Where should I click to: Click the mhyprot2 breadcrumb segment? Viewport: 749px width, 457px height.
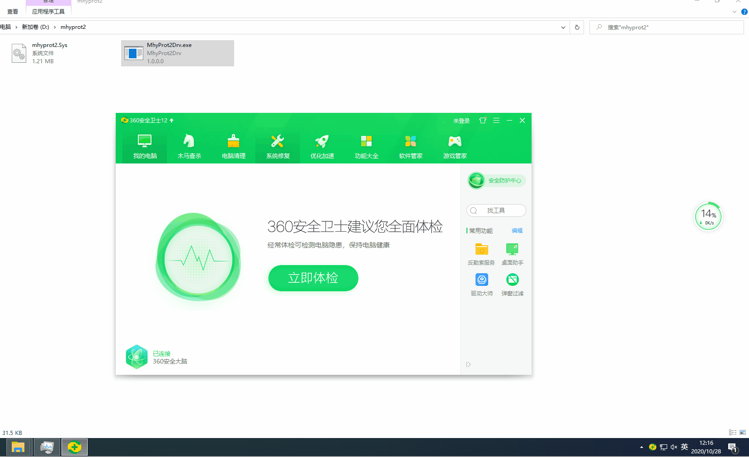tap(73, 27)
